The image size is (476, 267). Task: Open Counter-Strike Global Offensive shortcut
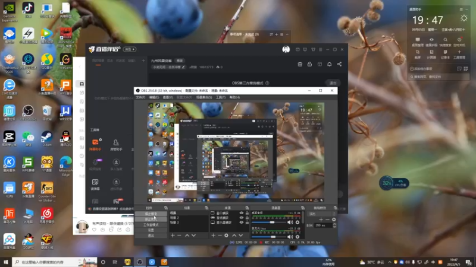click(x=47, y=192)
